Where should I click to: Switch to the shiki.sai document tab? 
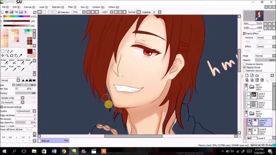pos(53,141)
